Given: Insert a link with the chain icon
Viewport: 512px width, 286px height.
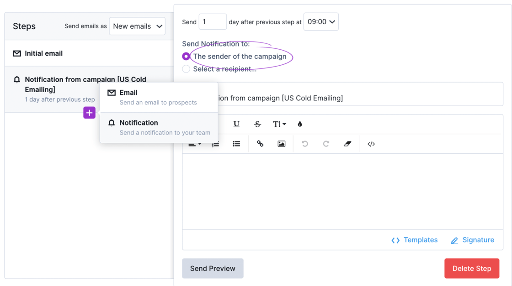Looking at the screenshot, I should [x=260, y=144].
